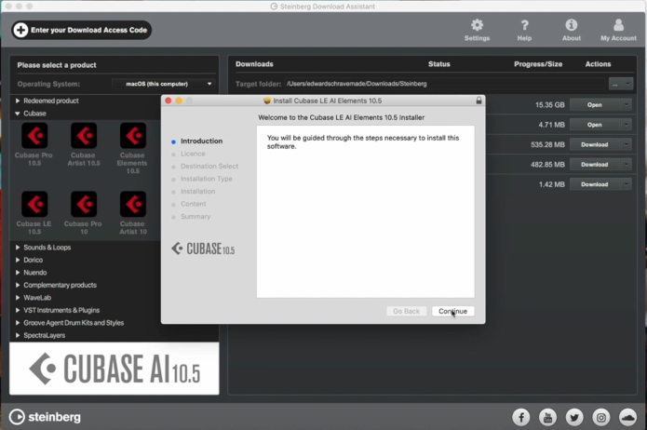The image size is (647, 430).
Task: Open Steinberg Facebook page icon
Action: coord(521,417)
